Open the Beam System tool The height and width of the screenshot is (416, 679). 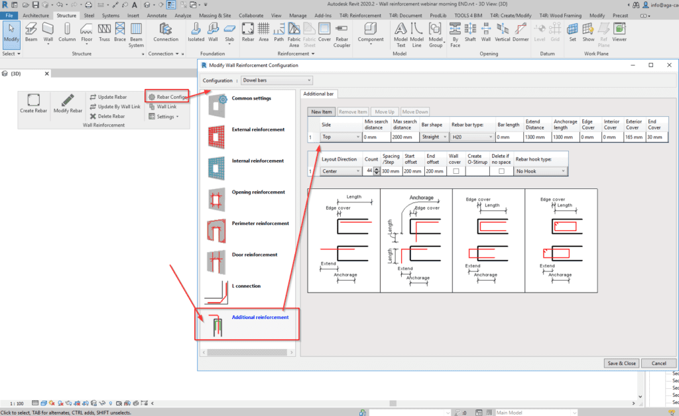tap(136, 35)
